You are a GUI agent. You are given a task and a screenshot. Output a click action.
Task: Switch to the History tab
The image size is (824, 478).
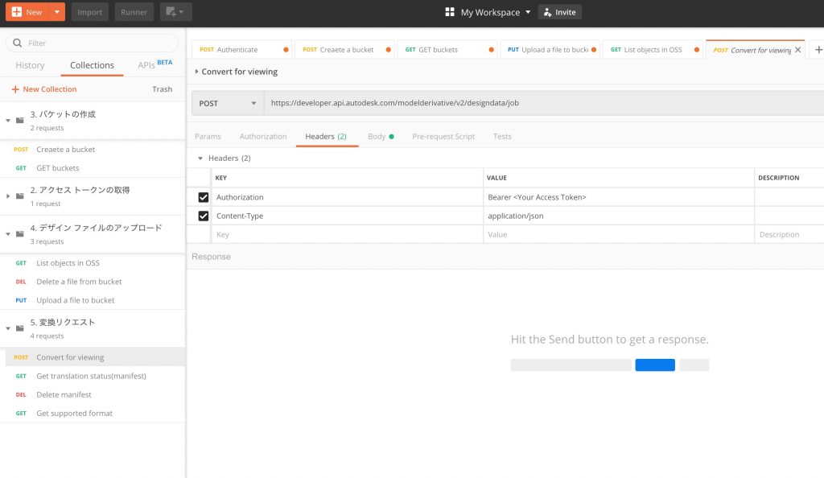pyautogui.click(x=30, y=65)
